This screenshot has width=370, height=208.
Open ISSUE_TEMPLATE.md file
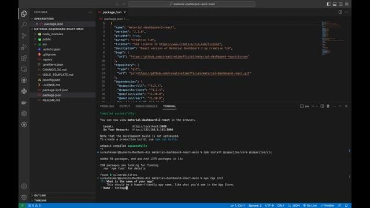[58, 75]
